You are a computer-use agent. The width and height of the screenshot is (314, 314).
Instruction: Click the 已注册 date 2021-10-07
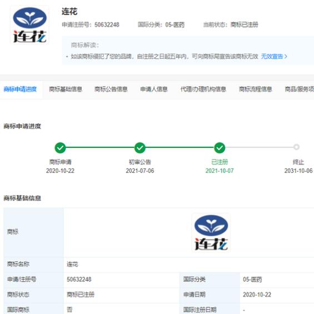point(220,171)
